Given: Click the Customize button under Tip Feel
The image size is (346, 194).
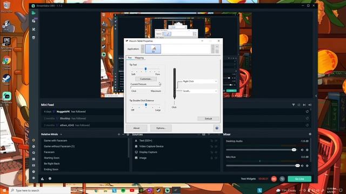Looking at the screenshot, I should click(x=146, y=79).
